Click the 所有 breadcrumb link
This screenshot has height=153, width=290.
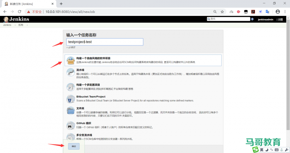(x=20, y=25)
